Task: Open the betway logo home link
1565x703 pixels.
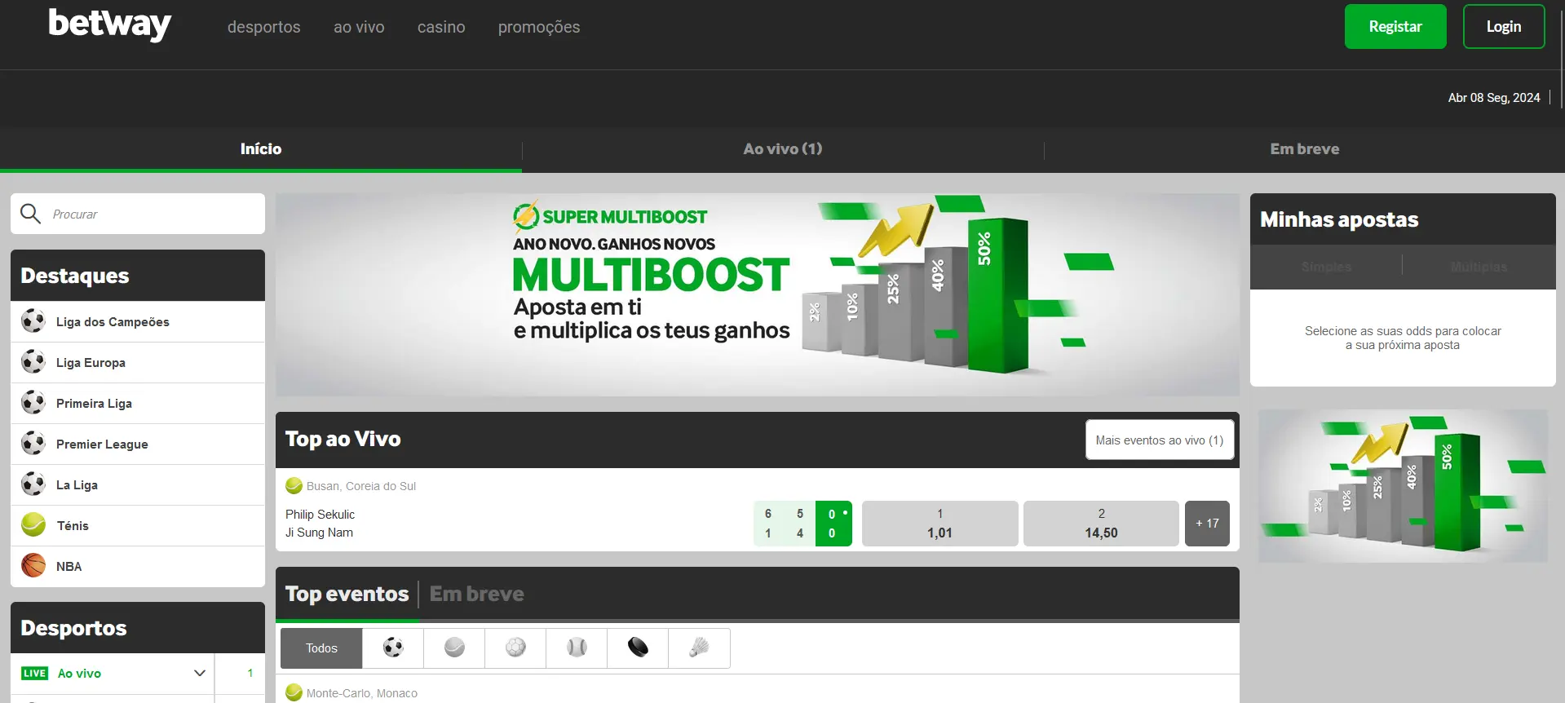Action: coord(109,24)
